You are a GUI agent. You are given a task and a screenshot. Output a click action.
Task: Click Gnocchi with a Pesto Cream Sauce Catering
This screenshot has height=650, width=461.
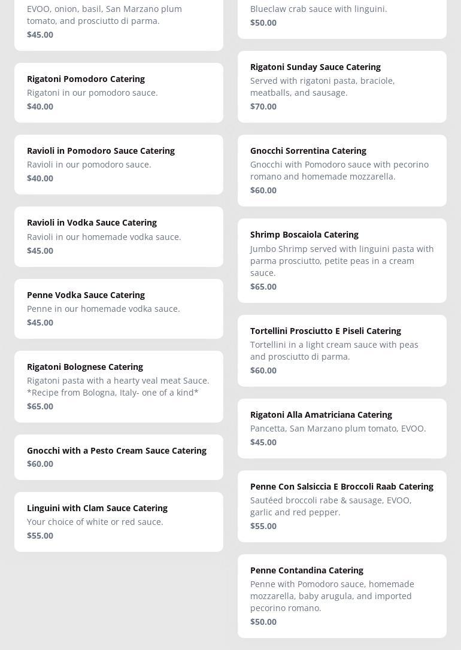coord(119,457)
